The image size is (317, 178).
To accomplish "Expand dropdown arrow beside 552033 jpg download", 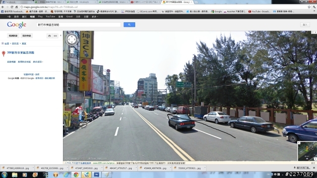I will (205, 168).
